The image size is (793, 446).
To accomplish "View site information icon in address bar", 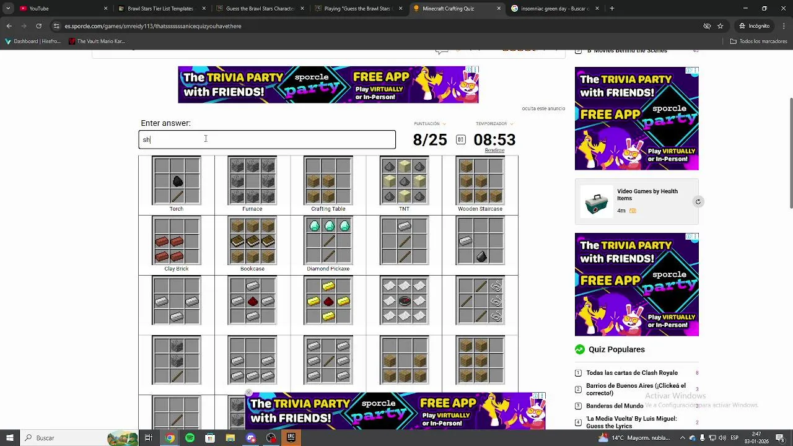I will coord(56,26).
